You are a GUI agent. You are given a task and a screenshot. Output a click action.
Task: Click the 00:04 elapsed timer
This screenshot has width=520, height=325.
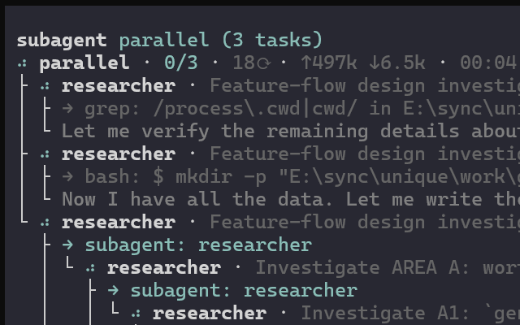click(x=488, y=63)
